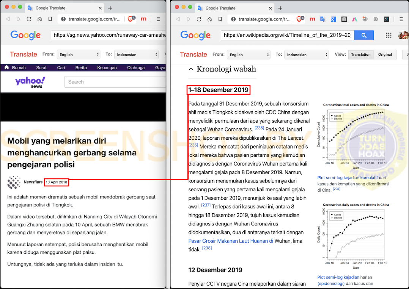The width and height of the screenshot is (409, 289).
Task: Show site security info in the right address bar
Action: pos(233,19)
